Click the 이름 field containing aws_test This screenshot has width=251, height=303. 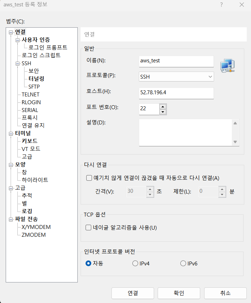[x=176, y=61]
